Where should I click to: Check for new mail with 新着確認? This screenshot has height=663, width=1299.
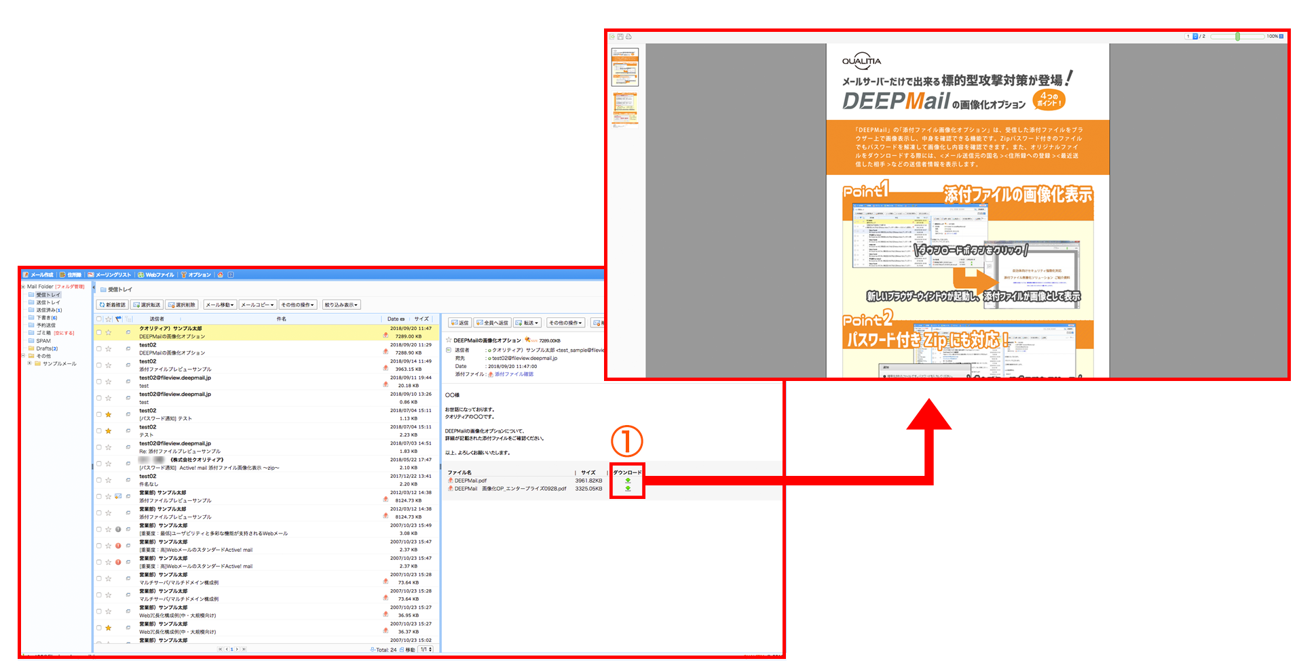click(113, 304)
